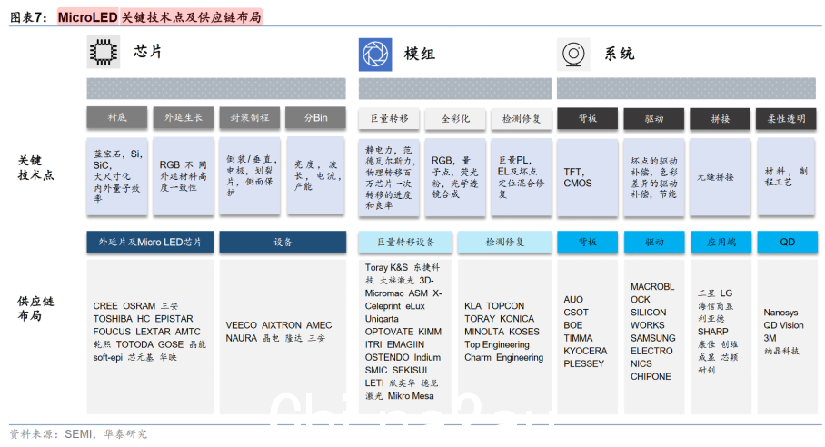
Task: Click the 坏点的驱动补偿 text box
Action: pyautogui.click(x=654, y=178)
